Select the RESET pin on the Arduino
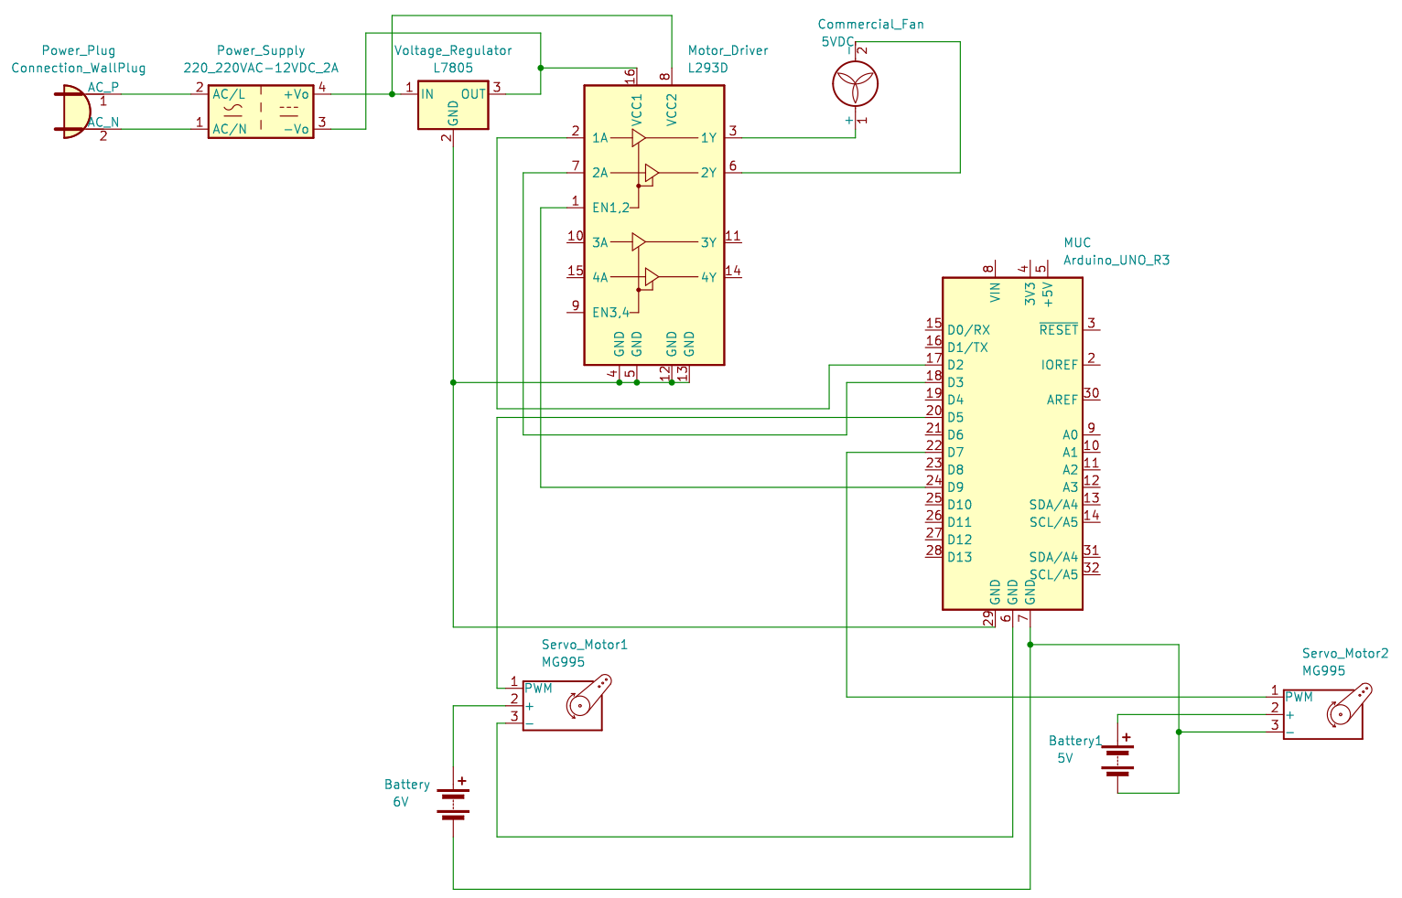The height and width of the screenshot is (898, 1402). tap(1059, 330)
